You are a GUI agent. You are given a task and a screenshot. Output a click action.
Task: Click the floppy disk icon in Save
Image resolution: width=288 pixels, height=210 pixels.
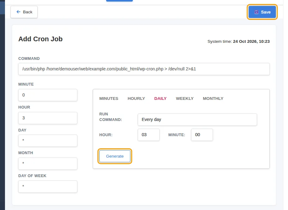256,12
